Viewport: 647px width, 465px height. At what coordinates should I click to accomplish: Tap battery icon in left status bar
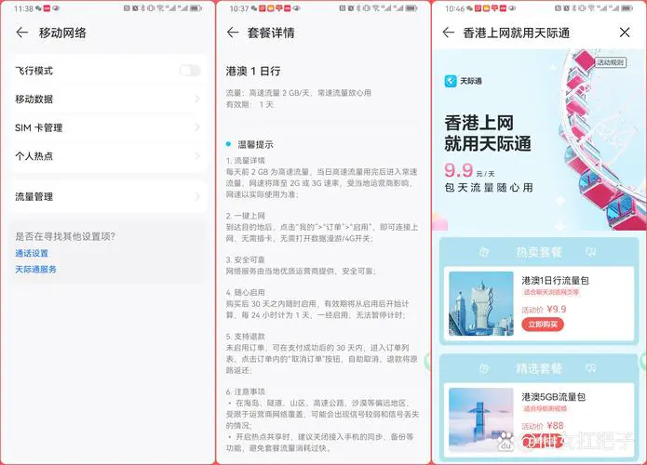coord(195,7)
